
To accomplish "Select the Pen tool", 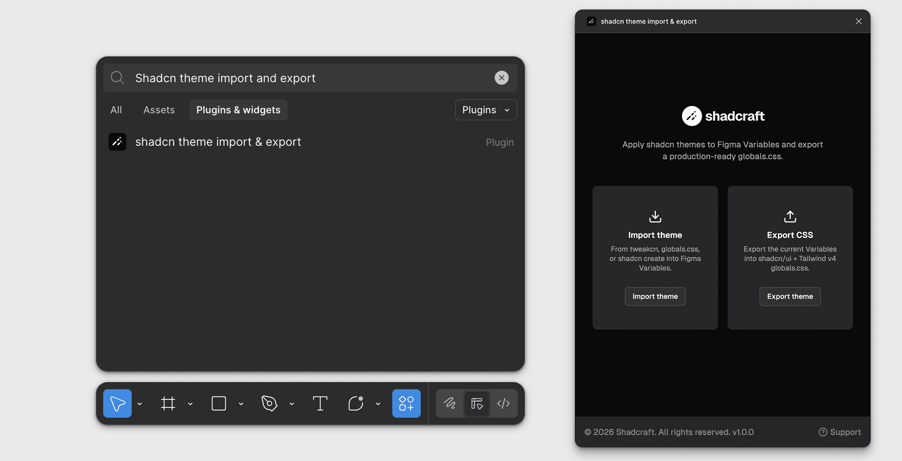I will pyautogui.click(x=270, y=404).
